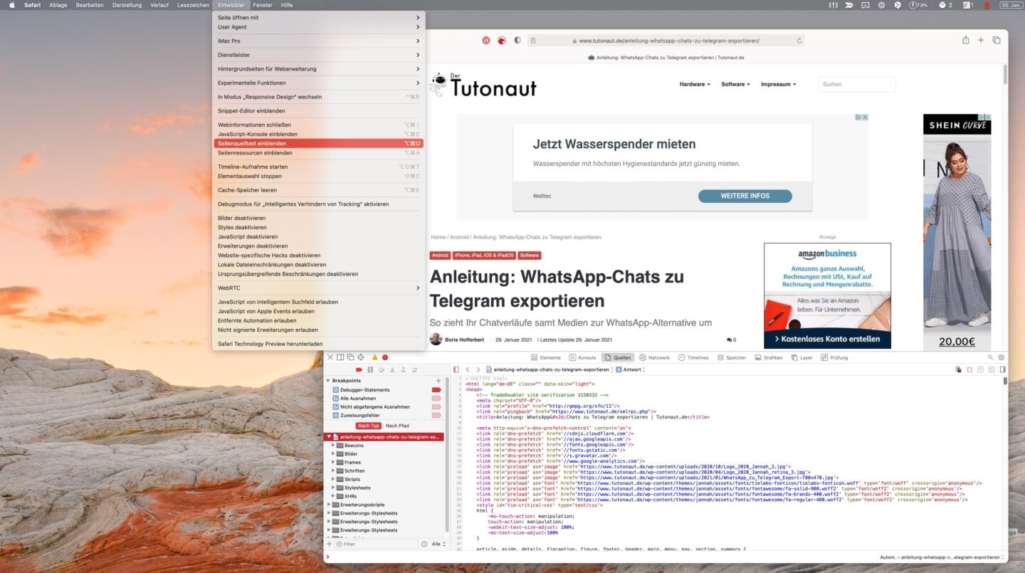Expand the Skripts folder in resource tree
The height and width of the screenshot is (573, 1025).
333,480
